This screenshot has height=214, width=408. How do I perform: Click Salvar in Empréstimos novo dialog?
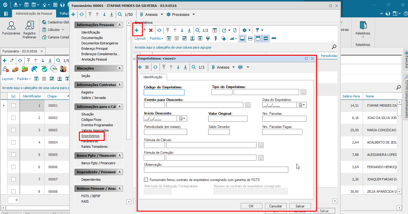300,206
